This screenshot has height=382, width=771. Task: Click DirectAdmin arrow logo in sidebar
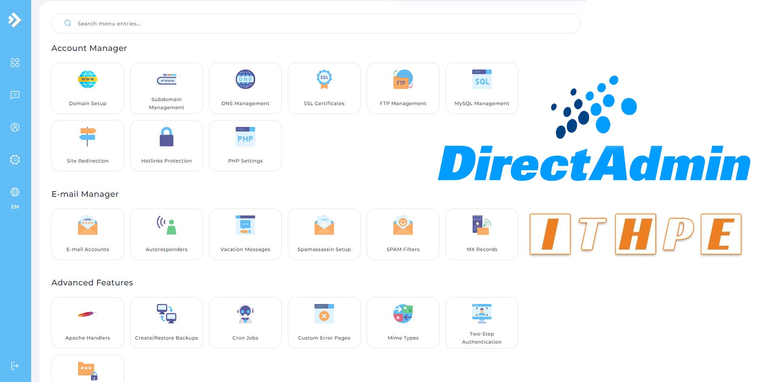click(x=15, y=19)
